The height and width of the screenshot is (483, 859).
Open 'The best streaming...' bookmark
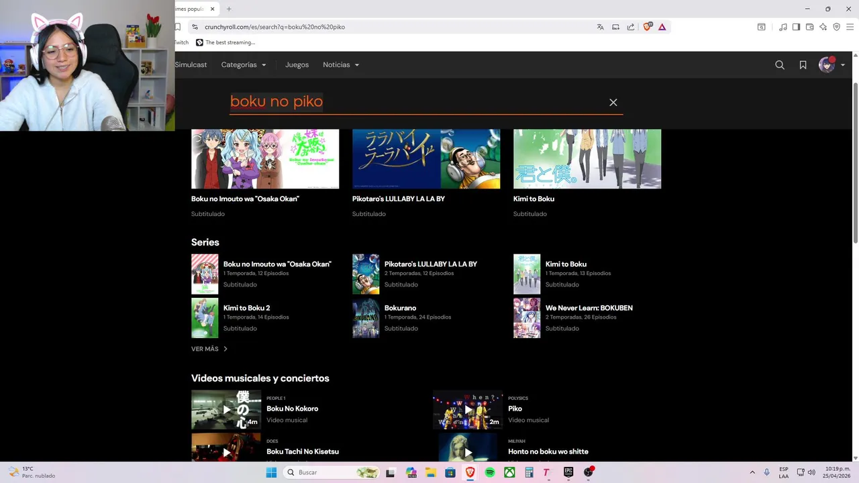click(225, 42)
